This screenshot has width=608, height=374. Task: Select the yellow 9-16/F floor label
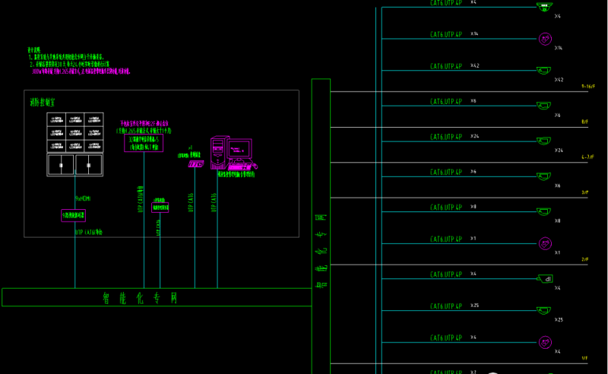pyautogui.click(x=587, y=87)
